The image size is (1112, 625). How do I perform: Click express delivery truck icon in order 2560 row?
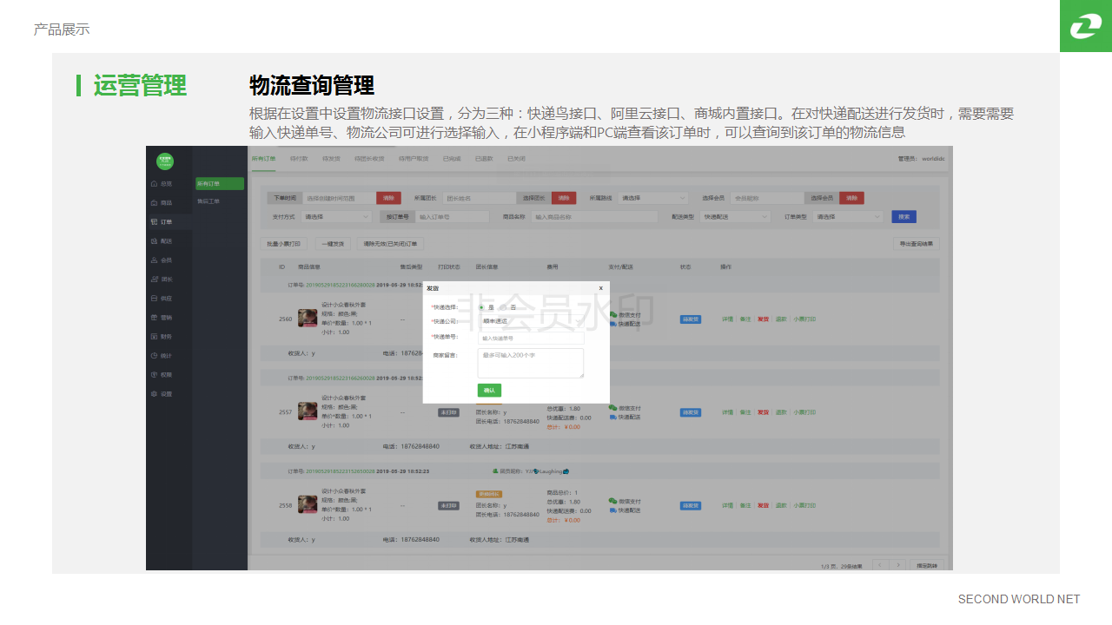tap(613, 324)
